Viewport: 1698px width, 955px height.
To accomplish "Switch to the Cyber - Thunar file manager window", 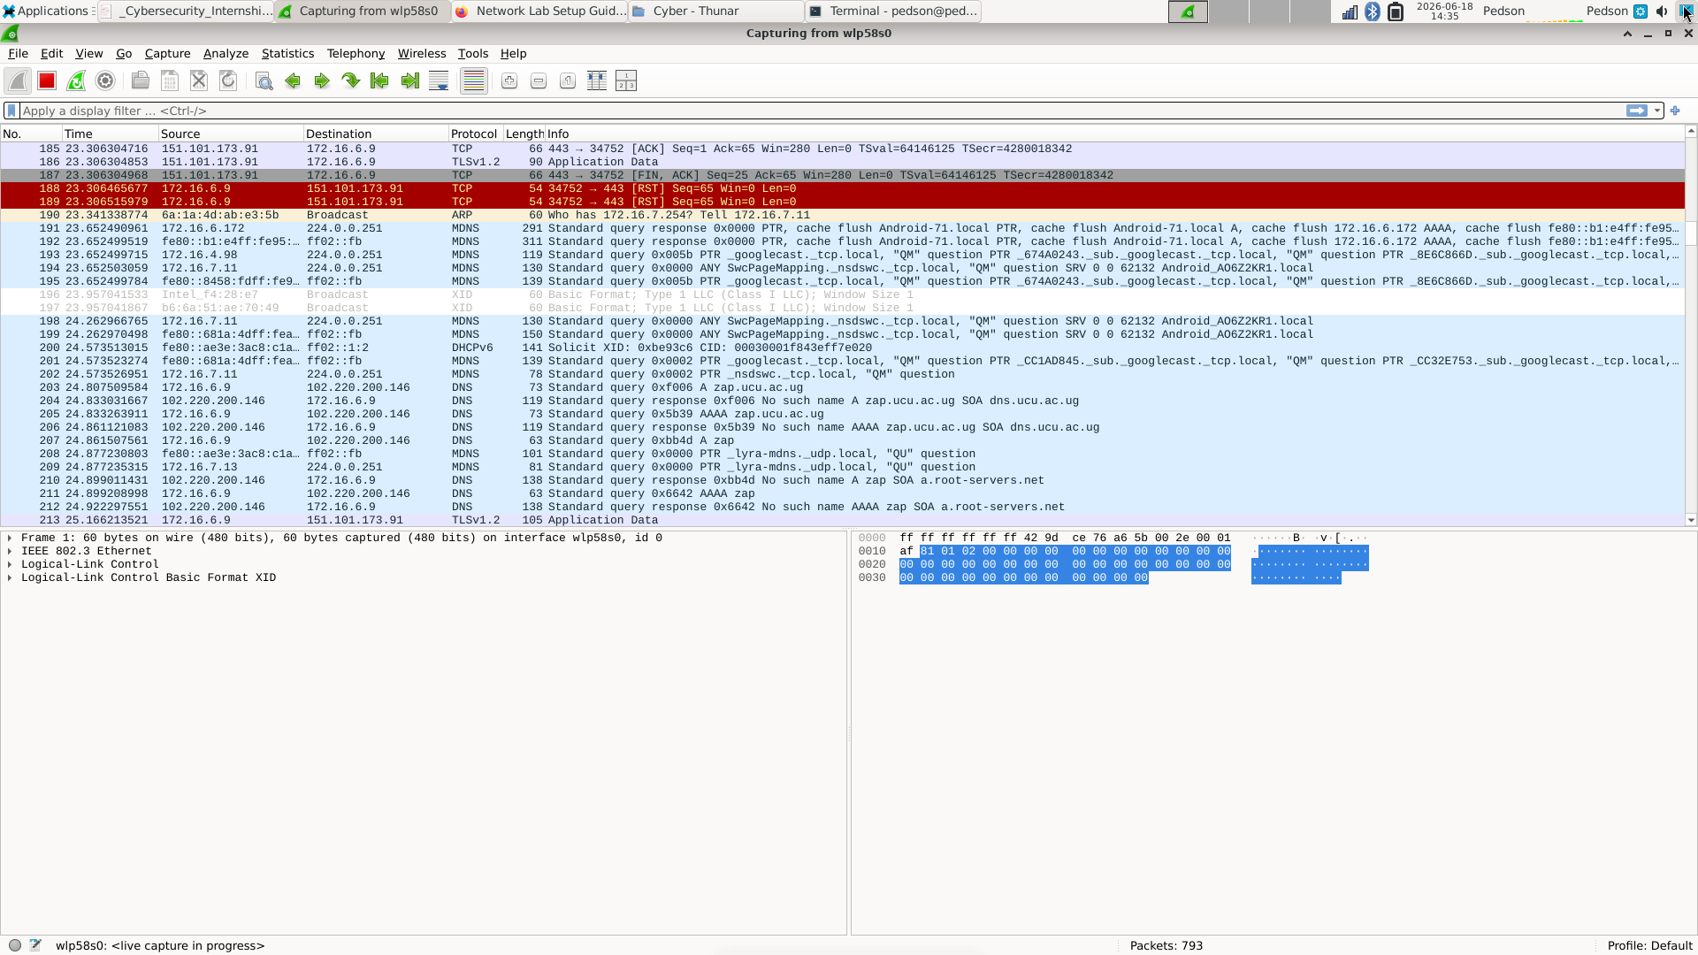I will (x=716, y=11).
